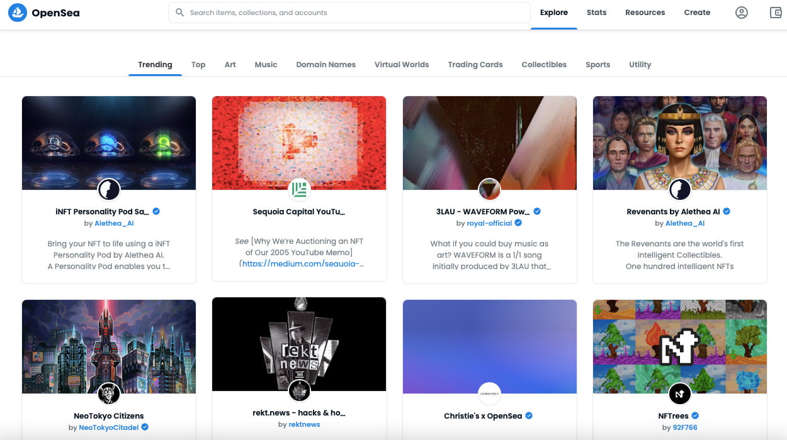Open the Stats menu
Image resolution: width=787 pixels, height=440 pixels.
point(596,13)
